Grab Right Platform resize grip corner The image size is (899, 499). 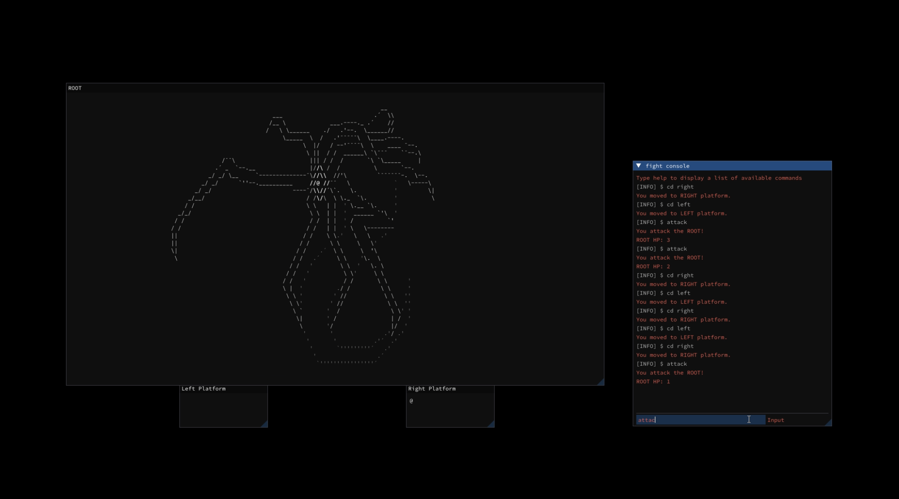tap(491, 424)
